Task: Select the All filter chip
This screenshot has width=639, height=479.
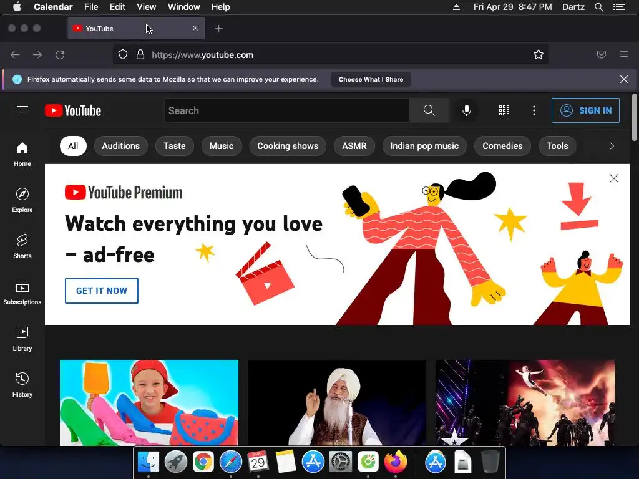Action: (73, 146)
